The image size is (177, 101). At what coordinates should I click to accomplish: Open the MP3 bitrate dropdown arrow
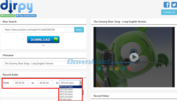[80, 83]
